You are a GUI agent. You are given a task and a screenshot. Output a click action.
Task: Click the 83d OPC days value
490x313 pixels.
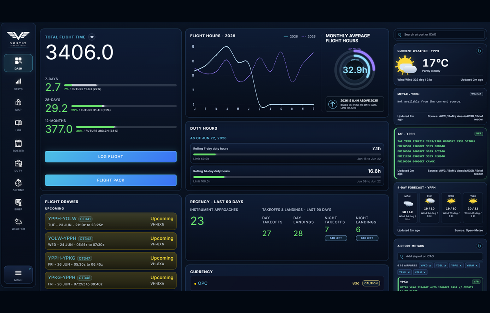click(356, 284)
